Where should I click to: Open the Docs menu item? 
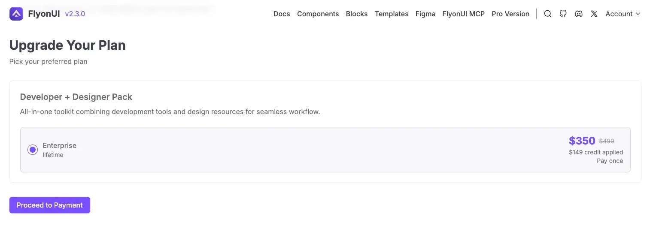(x=282, y=14)
